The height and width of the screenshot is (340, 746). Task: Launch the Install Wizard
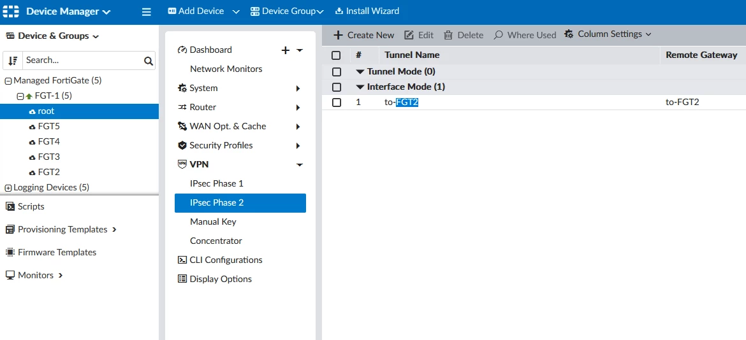coord(367,11)
